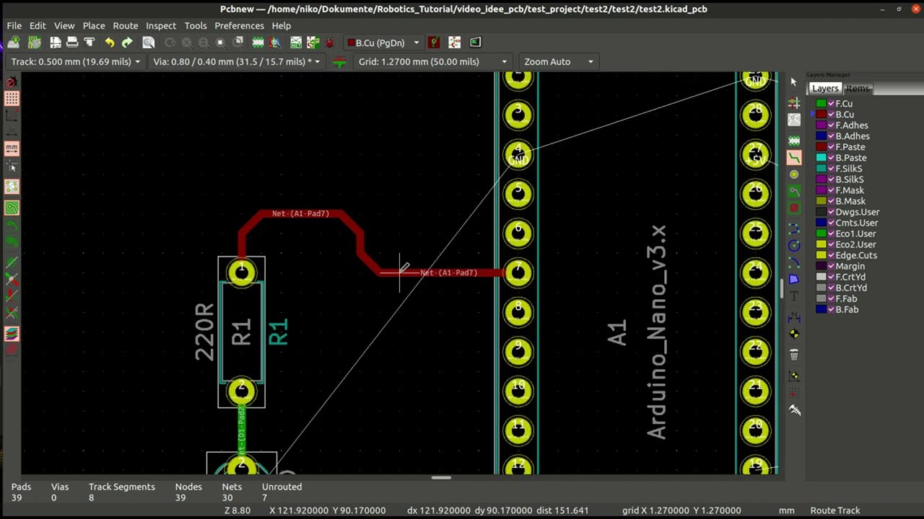The height and width of the screenshot is (519, 924).
Task: Select the Add Footprint tool
Action: (x=794, y=140)
